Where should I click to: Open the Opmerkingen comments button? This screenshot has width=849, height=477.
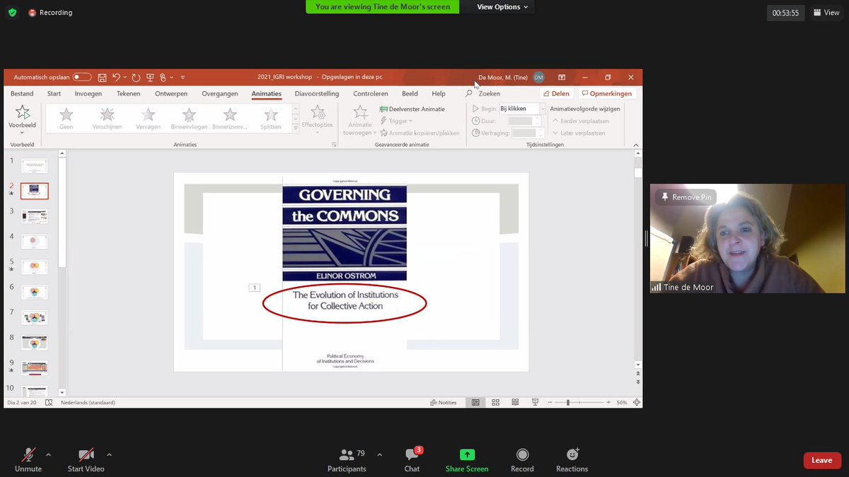(606, 93)
